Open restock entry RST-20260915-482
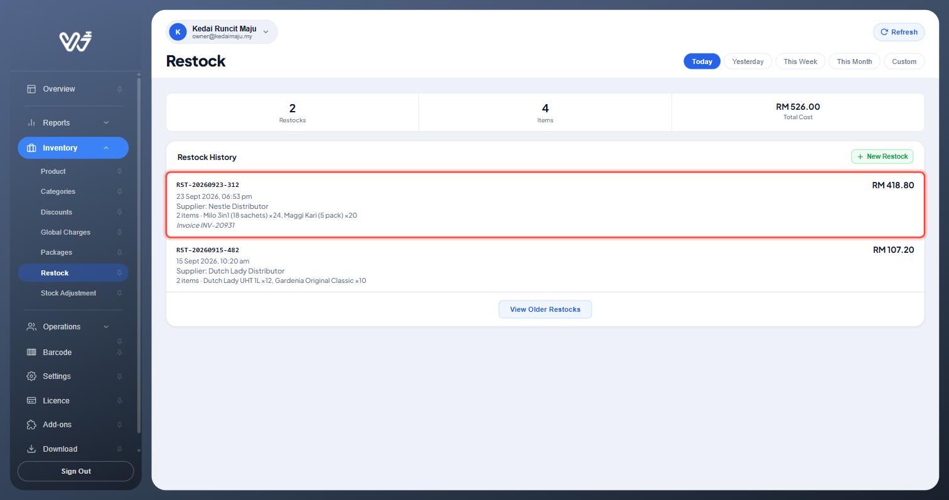 tap(545, 265)
